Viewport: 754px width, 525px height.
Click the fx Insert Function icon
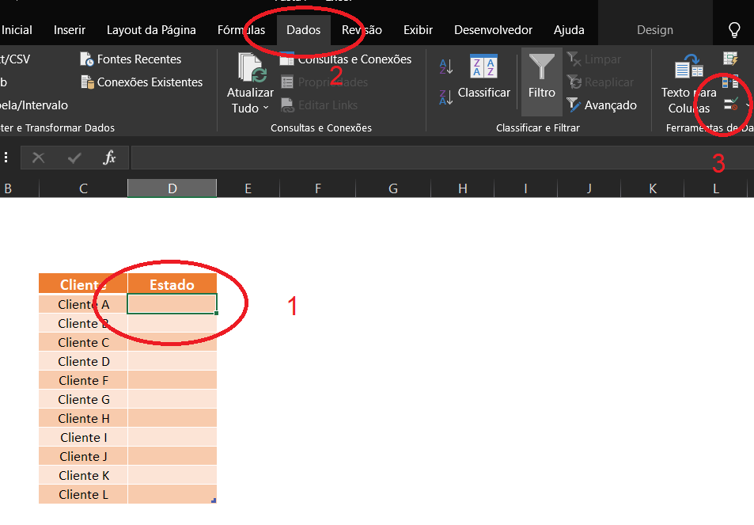pos(110,158)
